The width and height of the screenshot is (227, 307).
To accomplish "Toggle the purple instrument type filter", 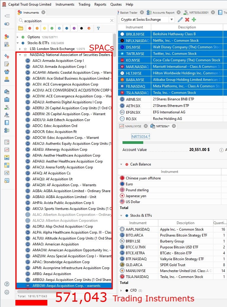I will coord(74,28).
